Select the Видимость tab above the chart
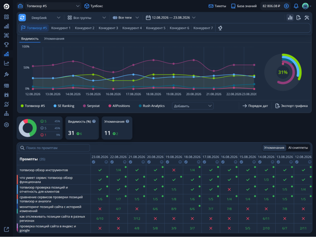The image size is (316, 237). click(30, 38)
